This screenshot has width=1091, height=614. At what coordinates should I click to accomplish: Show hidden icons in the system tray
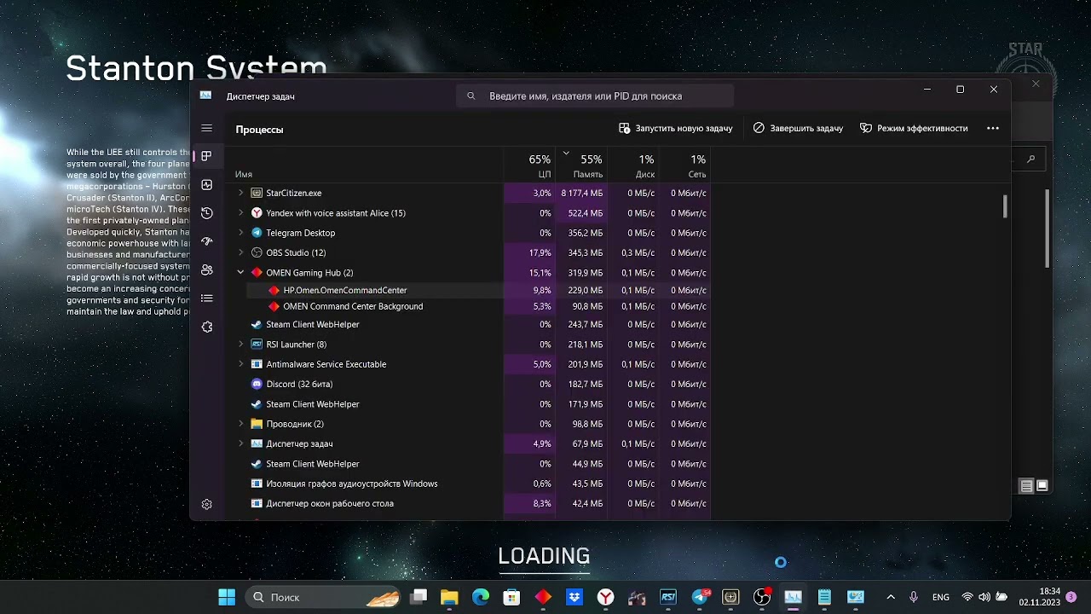(891, 597)
